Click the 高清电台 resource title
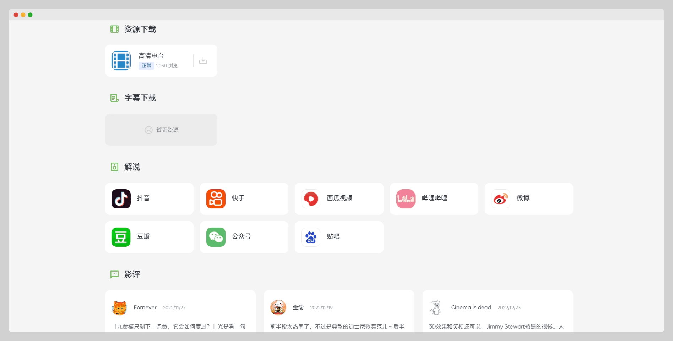Viewport: 673px width, 341px height. (151, 56)
